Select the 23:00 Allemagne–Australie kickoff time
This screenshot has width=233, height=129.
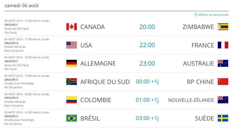[147, 63]
